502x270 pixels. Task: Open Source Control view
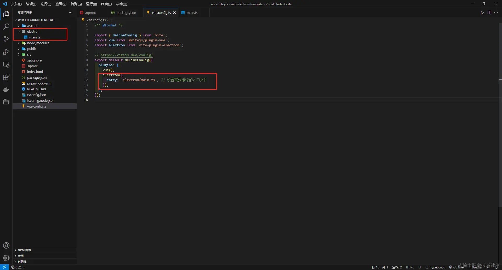pyautogui.click(x=6, y=39)
